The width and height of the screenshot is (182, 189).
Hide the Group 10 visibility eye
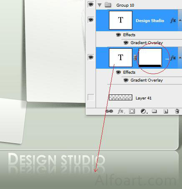(x=91, y=5)
